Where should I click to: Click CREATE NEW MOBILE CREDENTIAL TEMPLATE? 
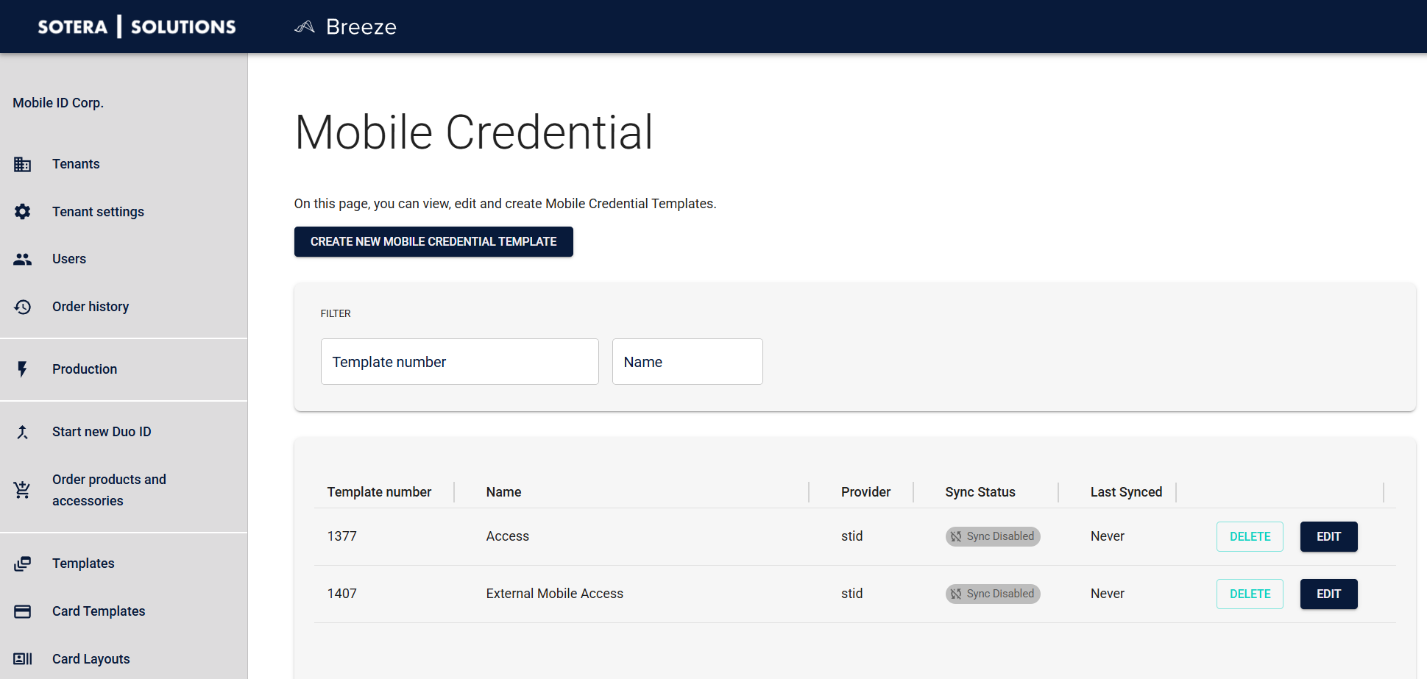click(x=433, y=241)
